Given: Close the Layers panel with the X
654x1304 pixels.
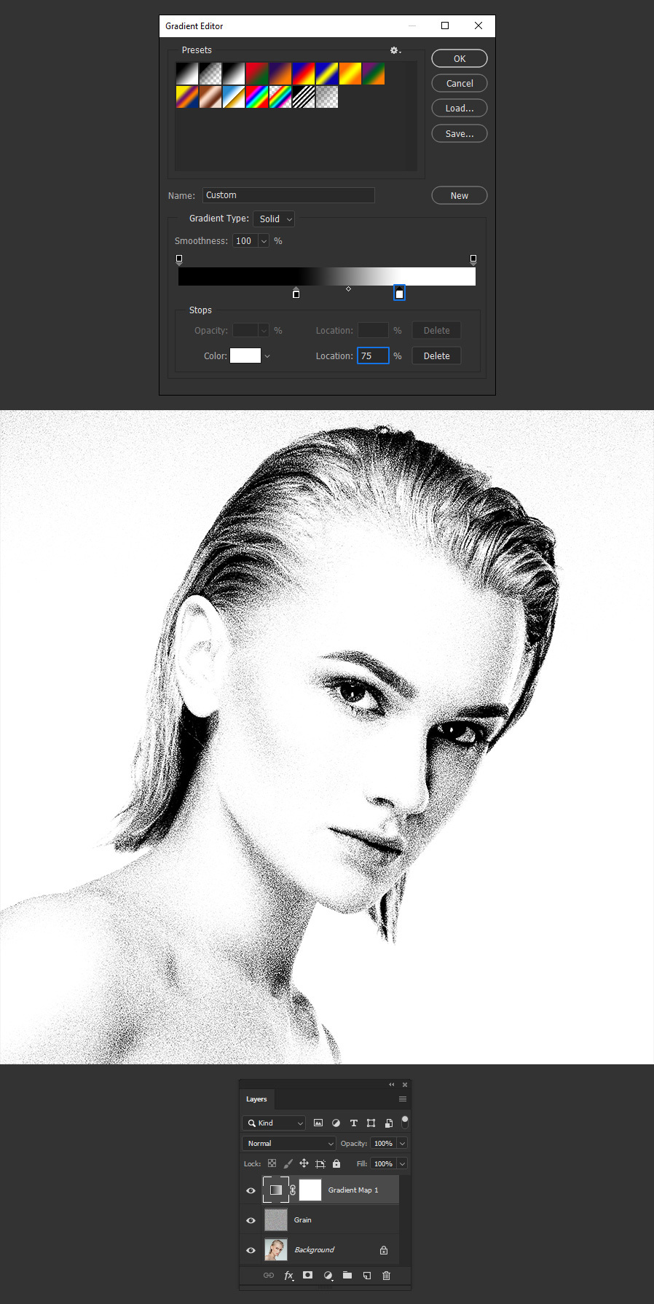Looking at the screenshot, I should [405, 1084].
